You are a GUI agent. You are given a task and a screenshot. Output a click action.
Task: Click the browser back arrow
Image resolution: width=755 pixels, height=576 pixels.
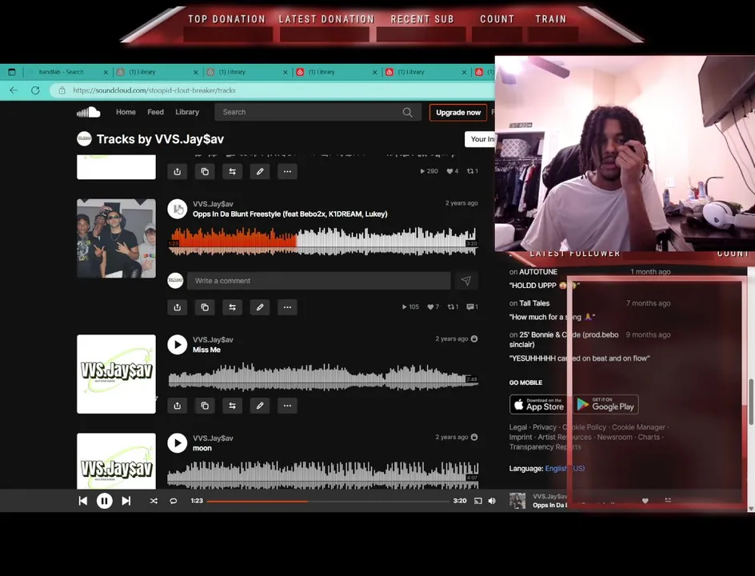click(14, 90)
